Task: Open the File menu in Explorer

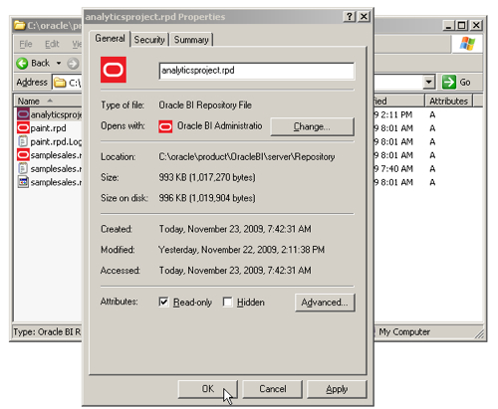Action: [26, 44]
